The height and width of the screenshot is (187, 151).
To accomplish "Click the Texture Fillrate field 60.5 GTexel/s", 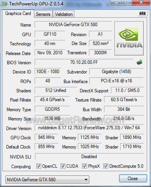I will [x=124, y=100].
